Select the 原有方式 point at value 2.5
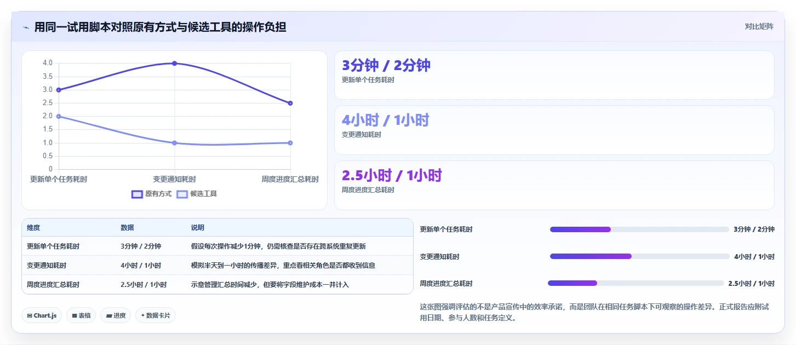The height and width of the screenshot is (345, 796). pos(290,103)
